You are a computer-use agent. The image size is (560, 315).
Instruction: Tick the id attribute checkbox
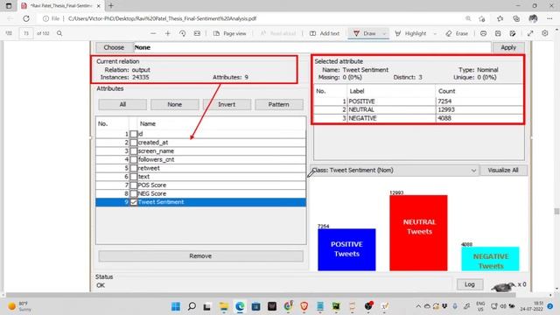pos(134,134)
